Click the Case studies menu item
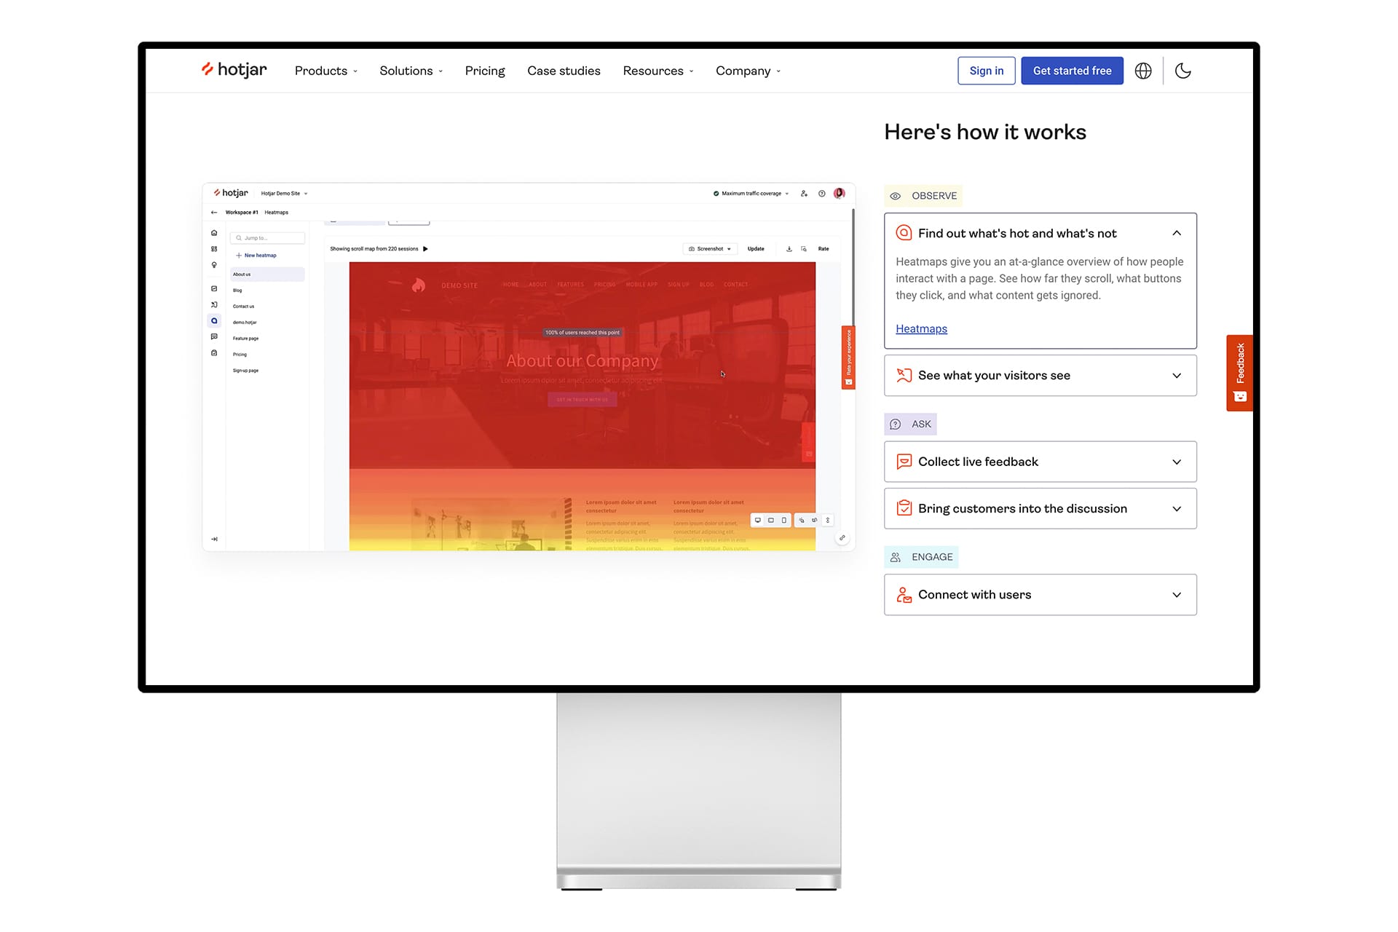The image size is (1398, 932). [564, 70]
